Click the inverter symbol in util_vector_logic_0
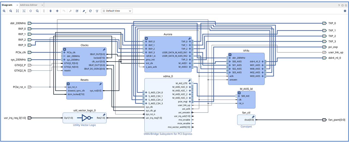Screen dimensions: 349x142 pyautogui.click(x=86, y=118)
